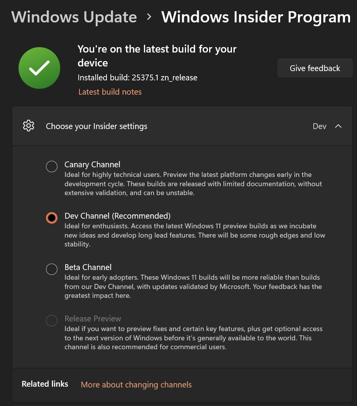
Task: Click the Beta Channel description text
Action: tap(193, 286)
